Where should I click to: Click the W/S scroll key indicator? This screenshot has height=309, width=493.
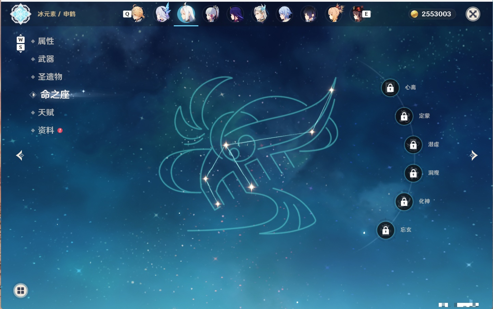20,43
